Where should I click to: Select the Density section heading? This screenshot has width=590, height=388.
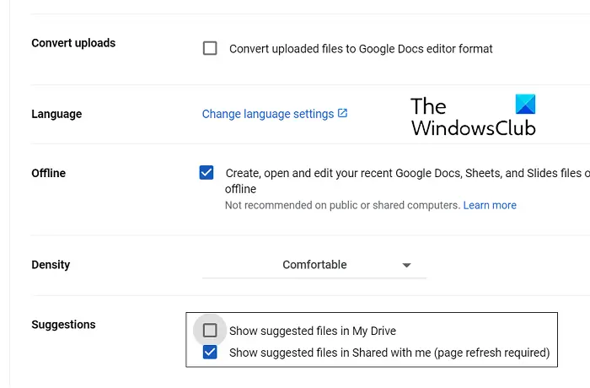click(x=51, y=265)
